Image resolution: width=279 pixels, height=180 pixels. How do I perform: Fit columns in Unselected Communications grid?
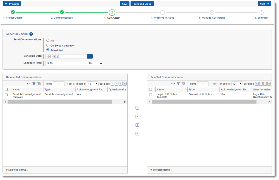tap(29, 84)
